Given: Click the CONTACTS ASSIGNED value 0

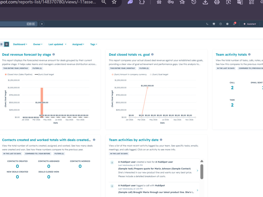Looking at the screenshot, I should point(49,166).
